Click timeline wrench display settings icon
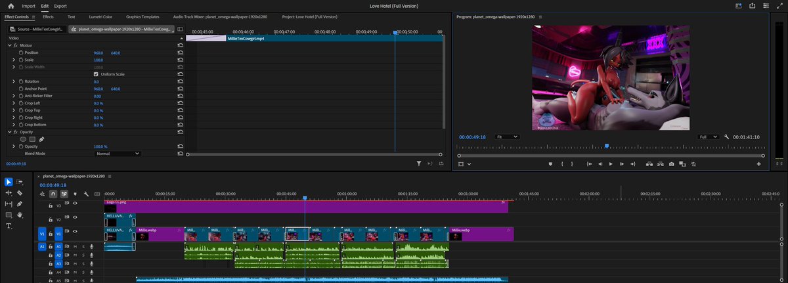788x283 pixels. pyautogui.click(x=86, y=194)
